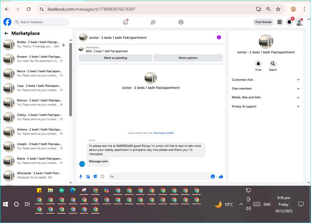Open Chelsy conversation in list
This screenshot has height=223, width=311.
point(34,117)
